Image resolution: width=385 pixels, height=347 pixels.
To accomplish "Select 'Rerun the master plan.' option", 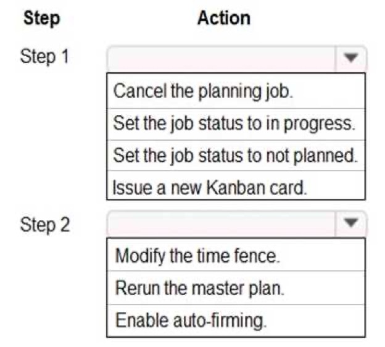I will pyautogui.click(x=236, y=288).
